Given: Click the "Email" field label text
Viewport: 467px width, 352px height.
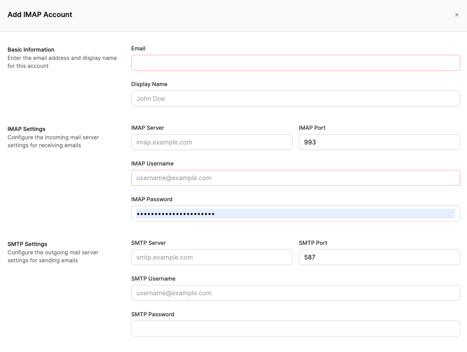Looking at the screenshot, I should 138,48.
